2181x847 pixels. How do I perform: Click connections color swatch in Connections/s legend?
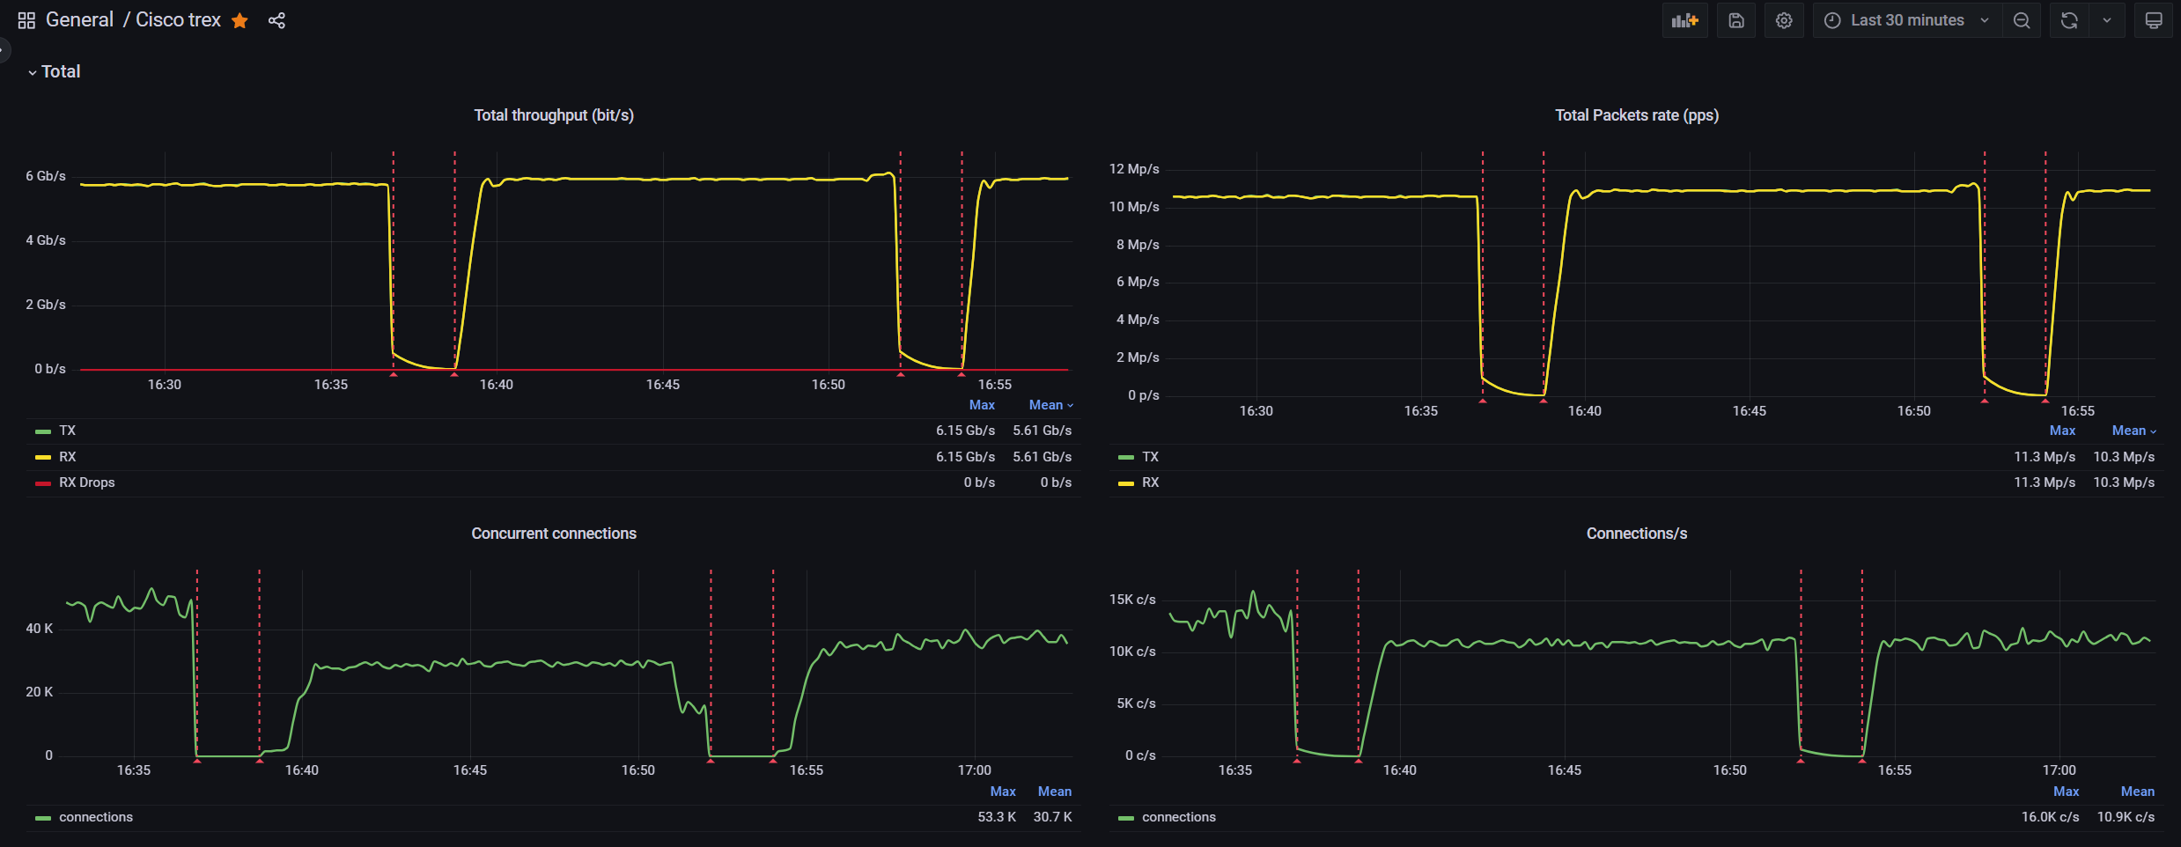click(1126, 818)
